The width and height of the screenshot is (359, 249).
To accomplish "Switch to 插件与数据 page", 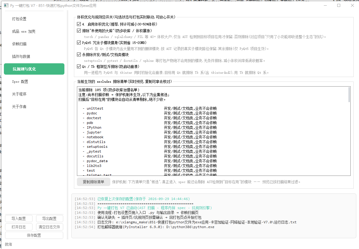I will [34, 56].
